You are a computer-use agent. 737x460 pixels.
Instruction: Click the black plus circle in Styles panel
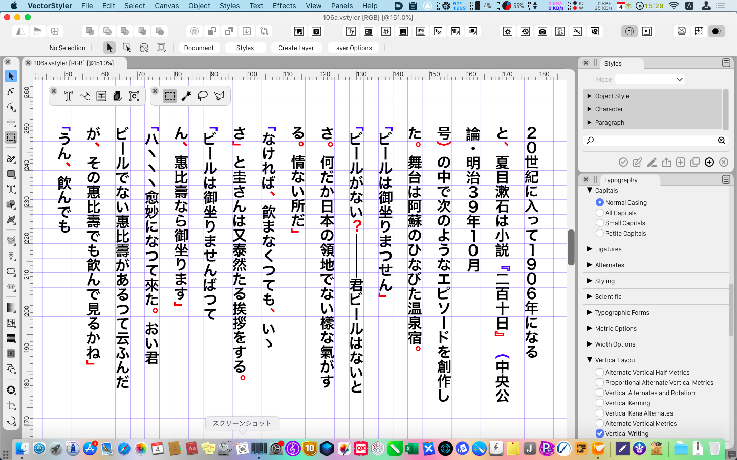(x=709, y=162)
